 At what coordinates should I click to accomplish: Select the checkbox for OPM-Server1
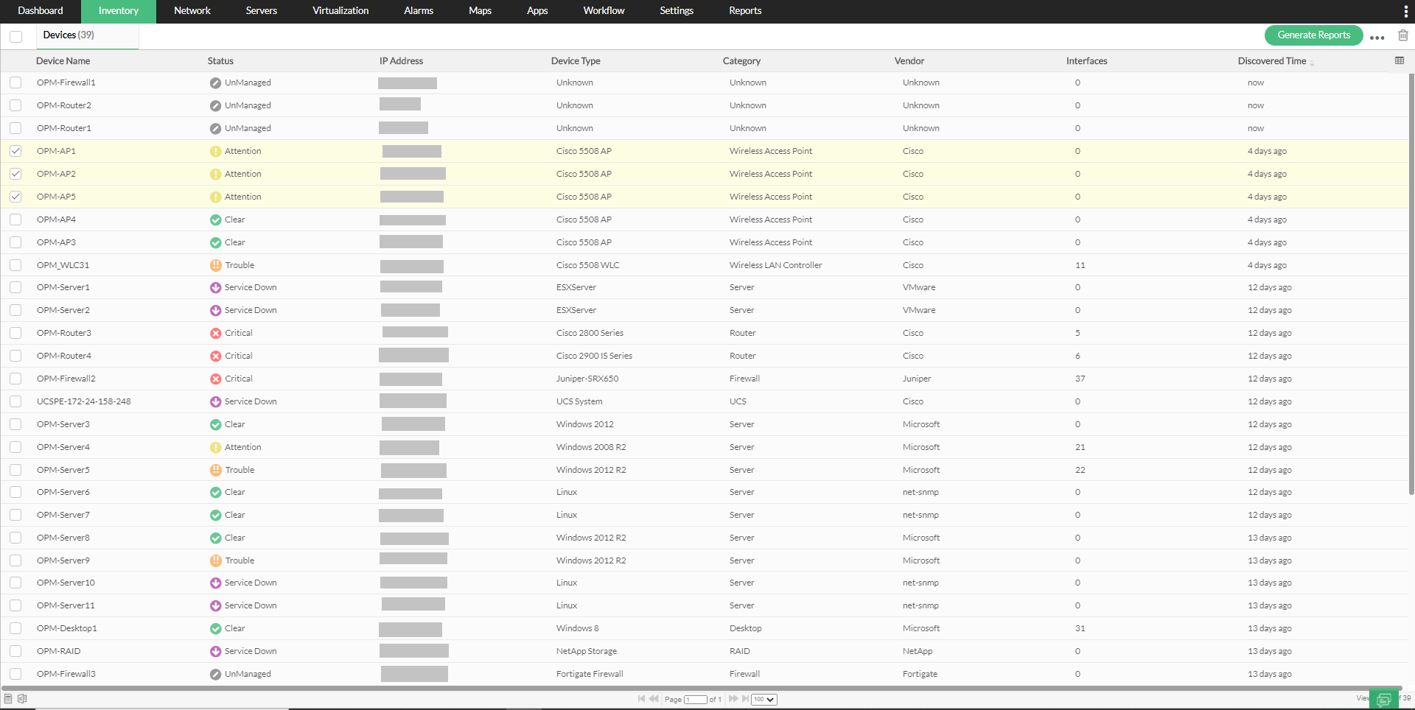click(15, 287)
